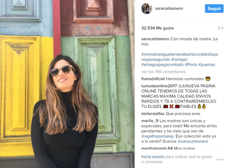Click the 3 h timestamp

pos(220,28)
